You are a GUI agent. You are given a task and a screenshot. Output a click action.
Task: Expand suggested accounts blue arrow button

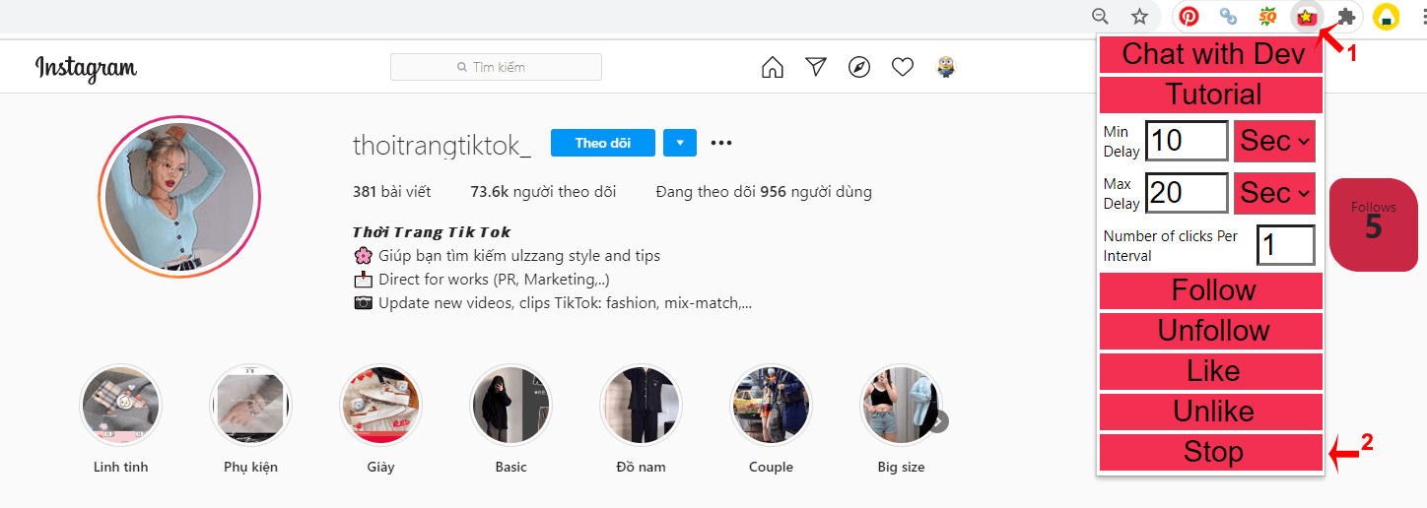pos(680,143)
